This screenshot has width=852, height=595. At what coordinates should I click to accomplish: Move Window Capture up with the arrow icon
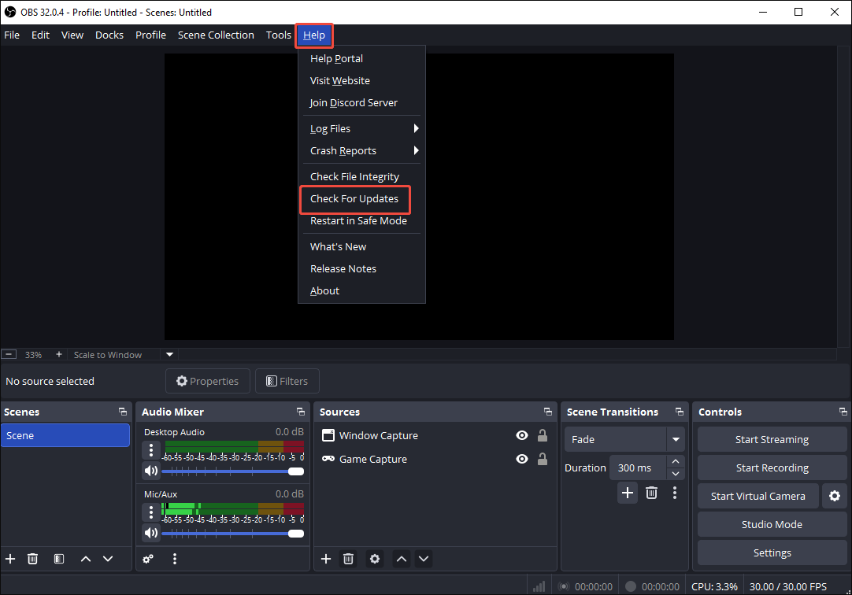(x=401, y=559)
